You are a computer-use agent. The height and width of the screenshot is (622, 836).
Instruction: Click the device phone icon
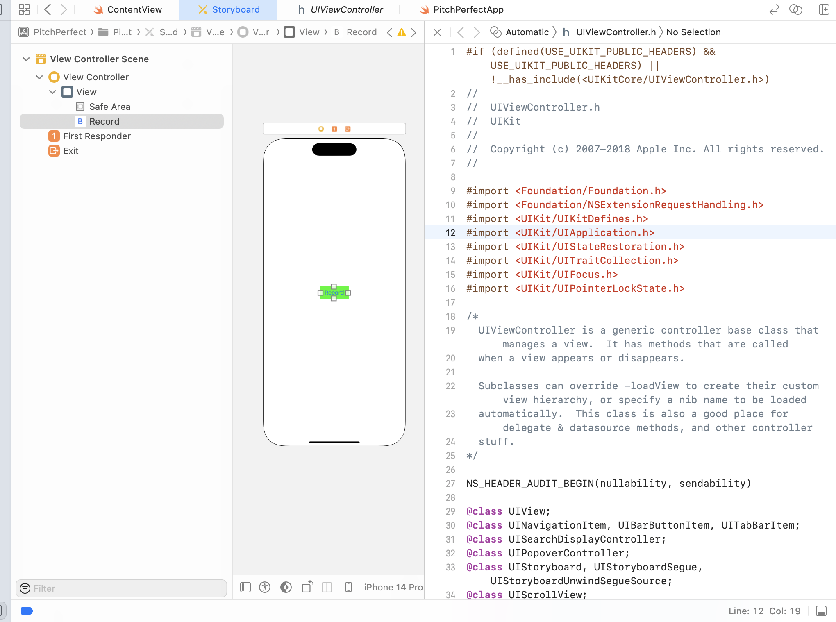(x=348, y=587)
